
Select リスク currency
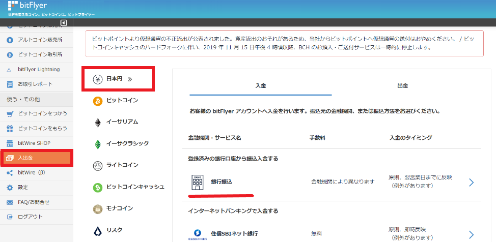tap(115, 230)
